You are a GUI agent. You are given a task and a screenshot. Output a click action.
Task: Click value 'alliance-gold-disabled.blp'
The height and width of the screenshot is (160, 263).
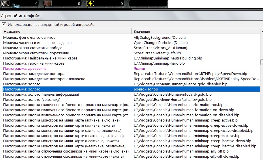(181, 84)
